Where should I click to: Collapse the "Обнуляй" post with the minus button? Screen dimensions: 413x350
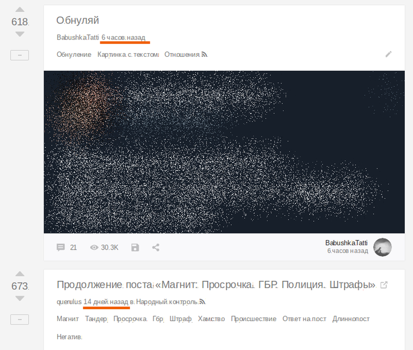pyautogui.click(x=19, y=55)
